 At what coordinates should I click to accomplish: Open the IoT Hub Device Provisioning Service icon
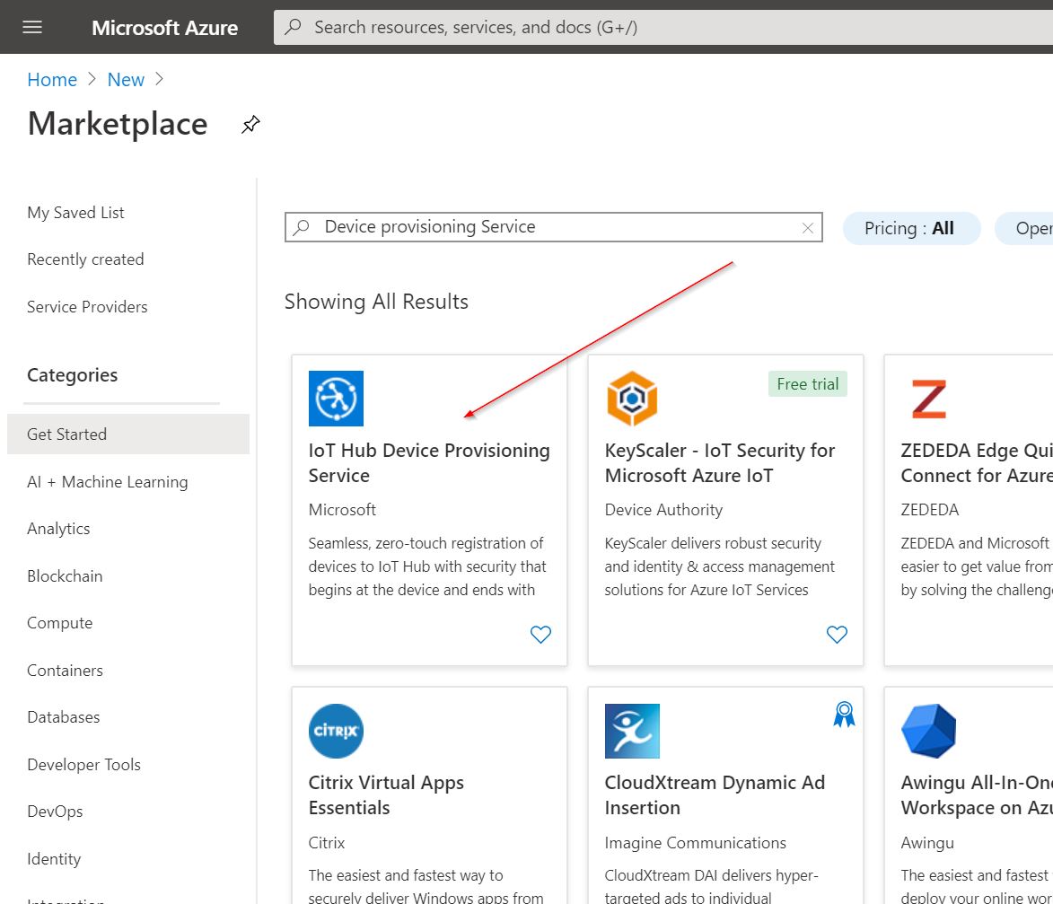coord(335,398)
